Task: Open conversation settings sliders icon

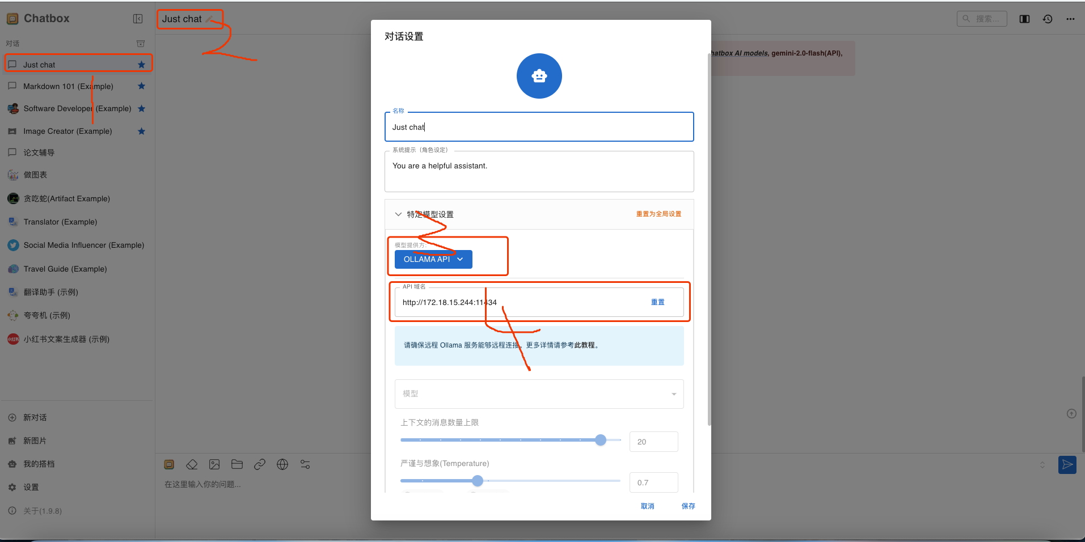Action: [x=305, y=464]
